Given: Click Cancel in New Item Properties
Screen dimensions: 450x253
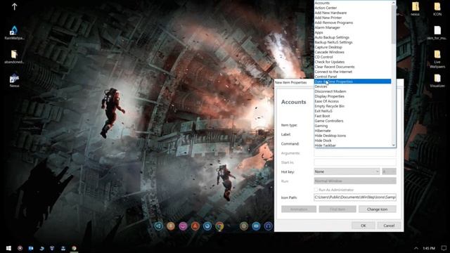Looking at the screenshot, I should tap(389, 226).
